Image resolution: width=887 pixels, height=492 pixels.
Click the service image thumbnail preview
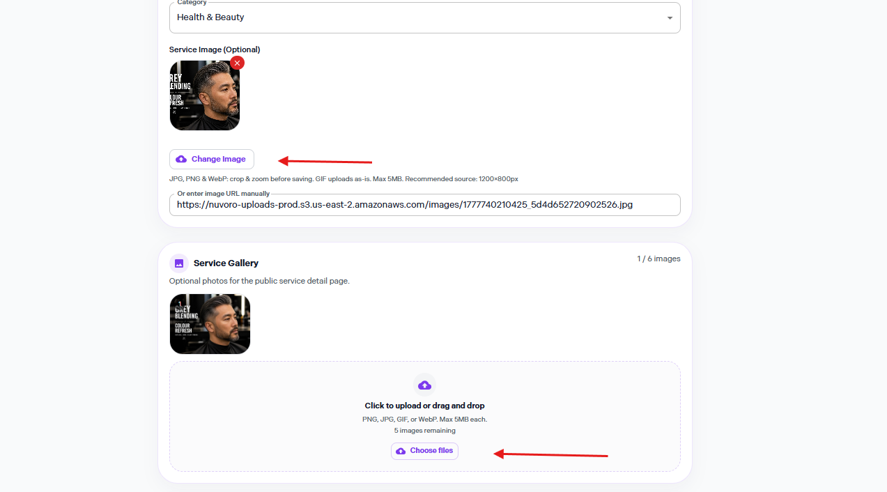click(x=205, y=95)
